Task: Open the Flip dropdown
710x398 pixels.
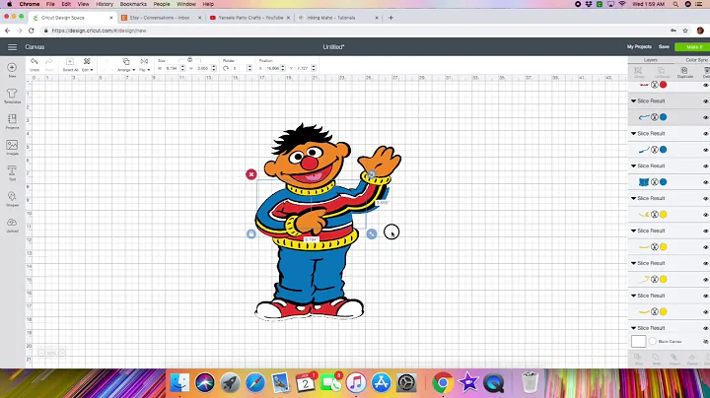Action: coord(144,64)
